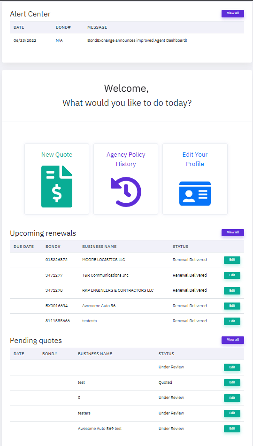View all Pending quotes
This screenshot has height=446, width=253.
click(232, 340)
